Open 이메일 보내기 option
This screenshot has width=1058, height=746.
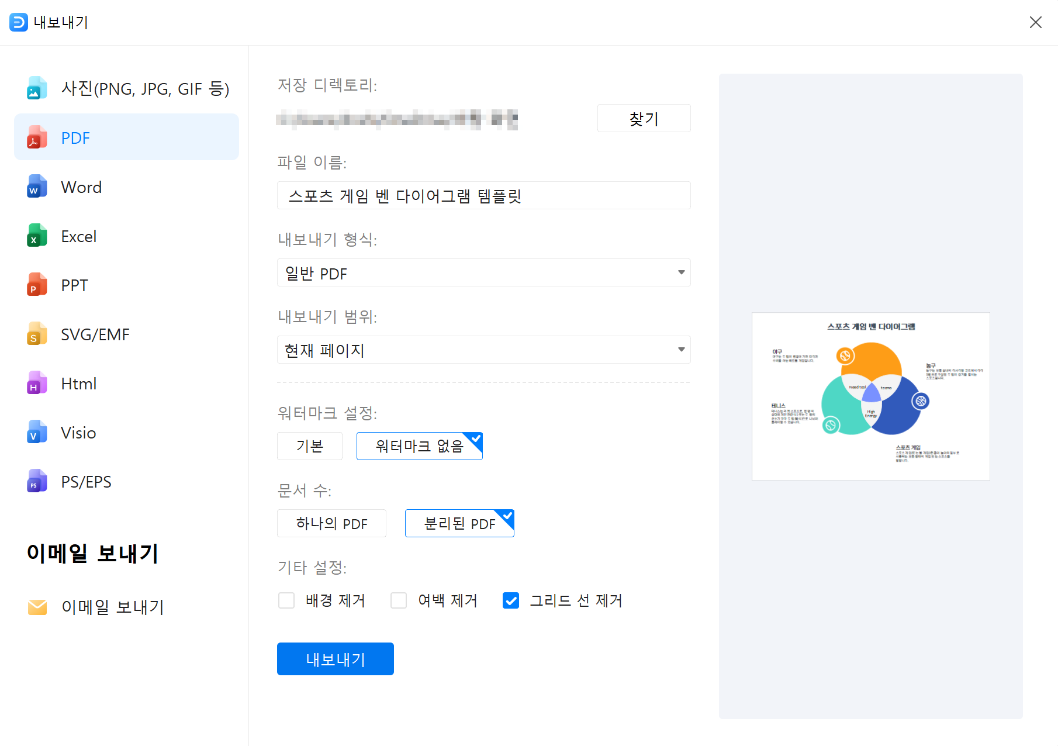point(126,607)
